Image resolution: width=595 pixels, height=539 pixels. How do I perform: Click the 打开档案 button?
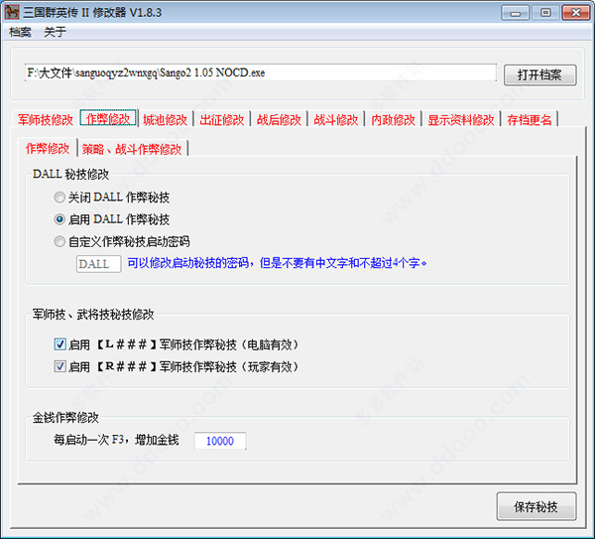[x=539, y=74]
